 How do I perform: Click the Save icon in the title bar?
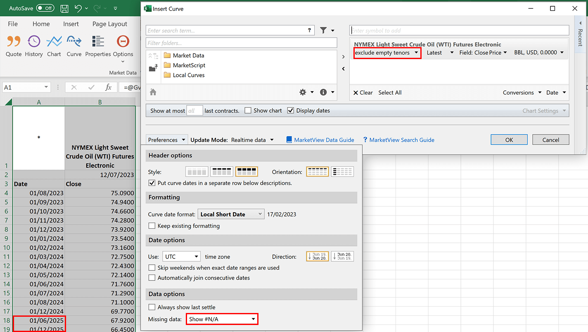[64, 8]
